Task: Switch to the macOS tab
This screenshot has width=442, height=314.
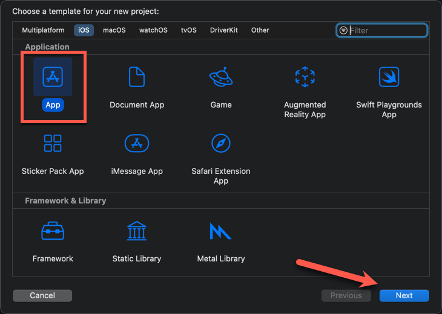Action: (114, 30)
